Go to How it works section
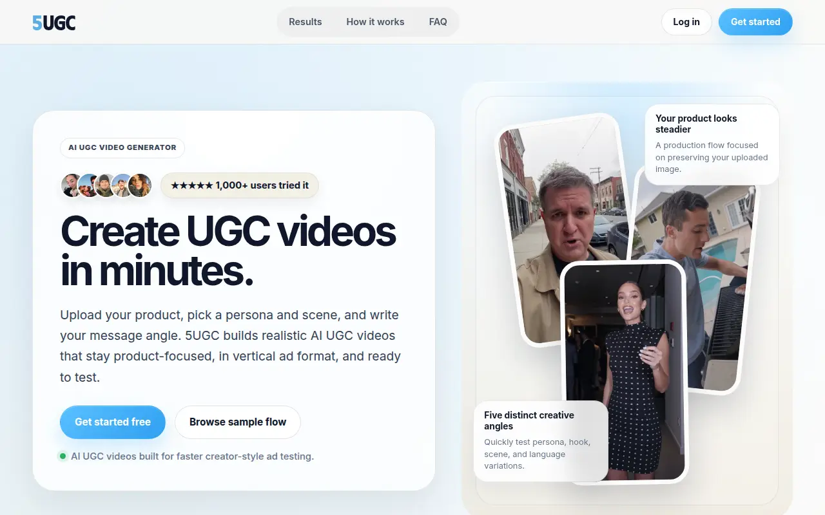The height and width of the screenshot is (515, 825). click(x=375, y=22)
